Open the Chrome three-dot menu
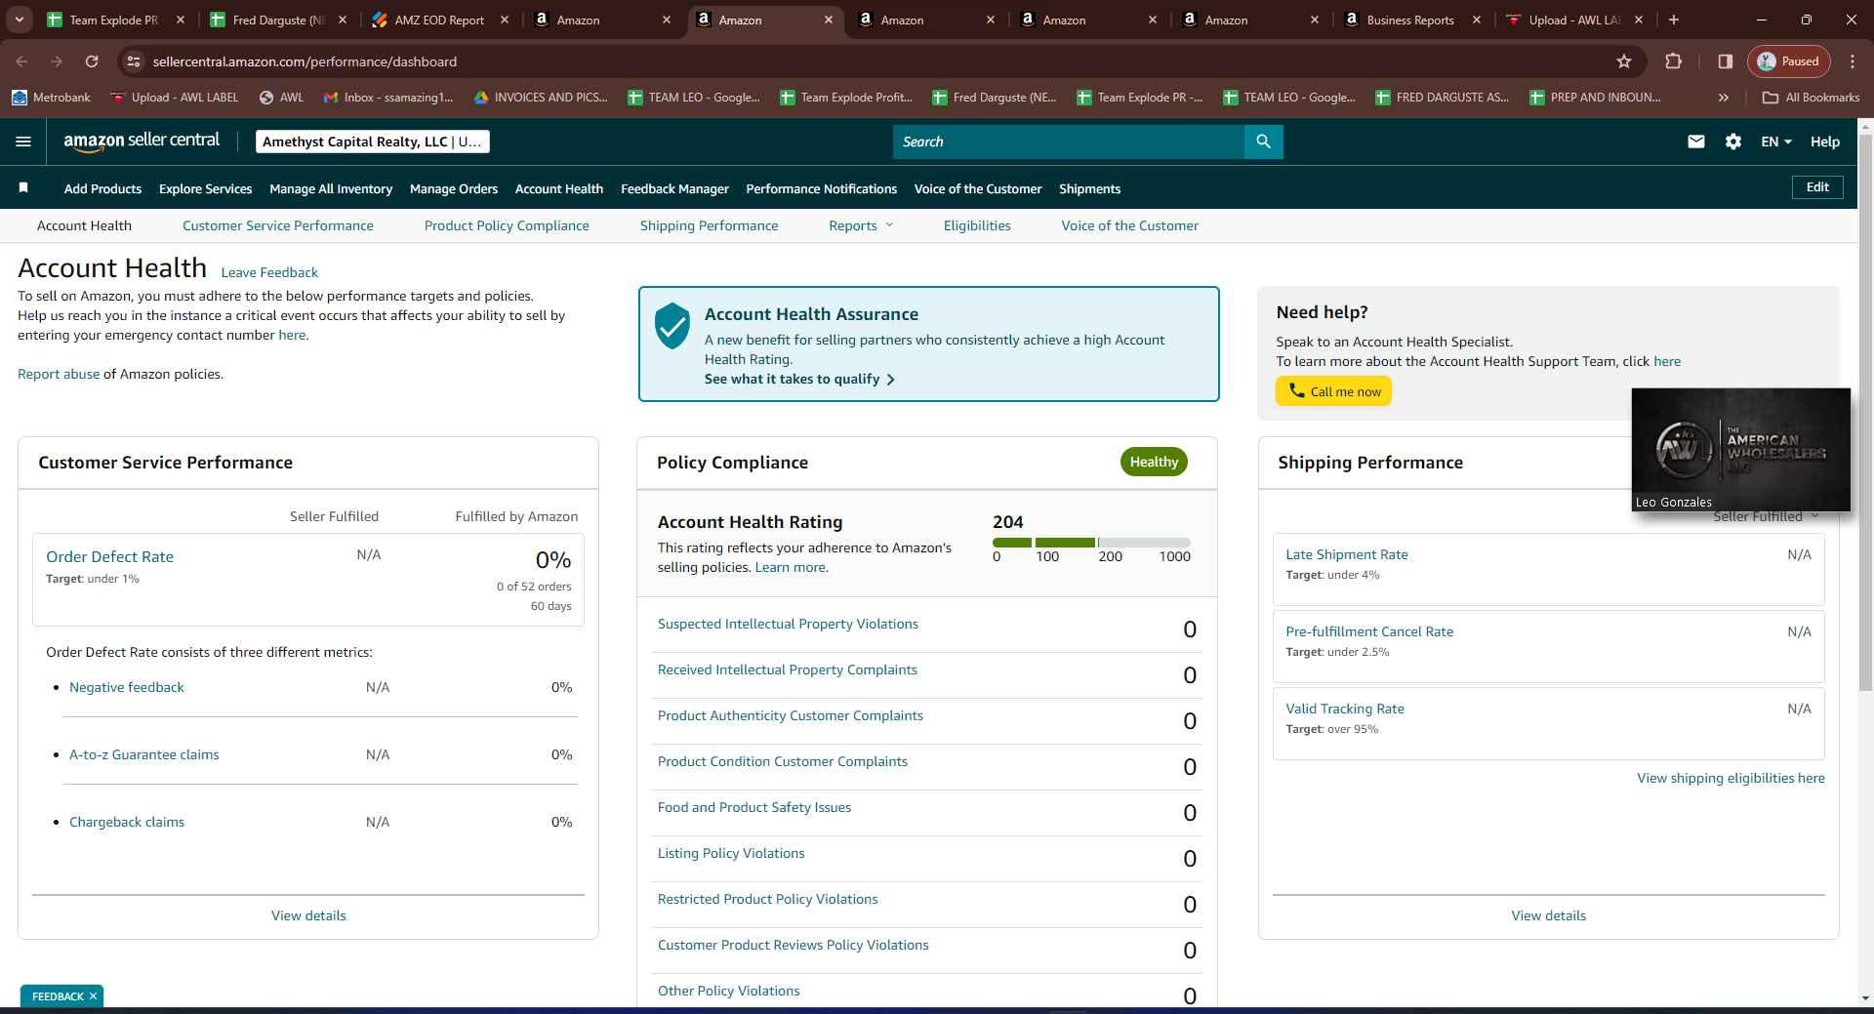The width and height of the screenshot is (1874, 1014). pos(1853,61)
